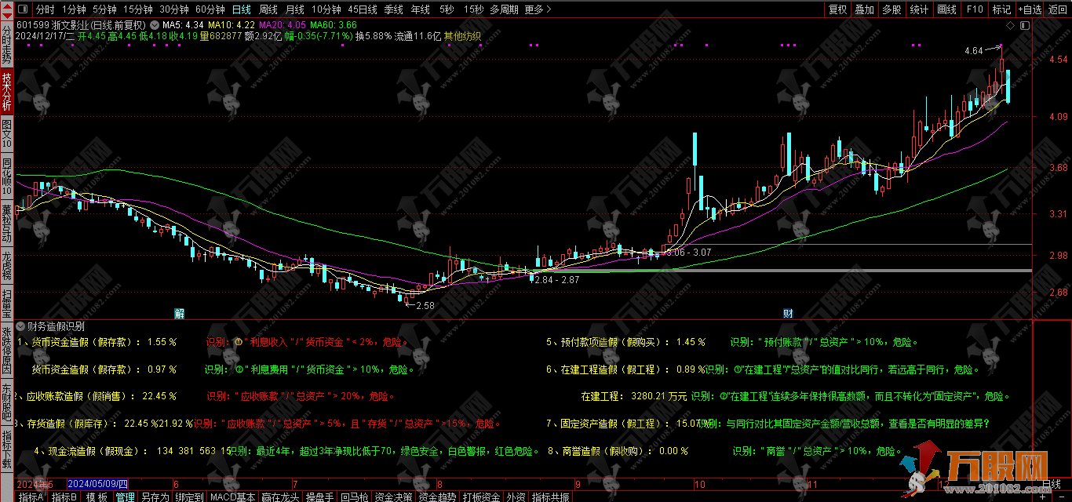Viewport: 1072px width, 502px height.
Task: Open the dropdown arrow next to stock name
Action: [154, 24]
